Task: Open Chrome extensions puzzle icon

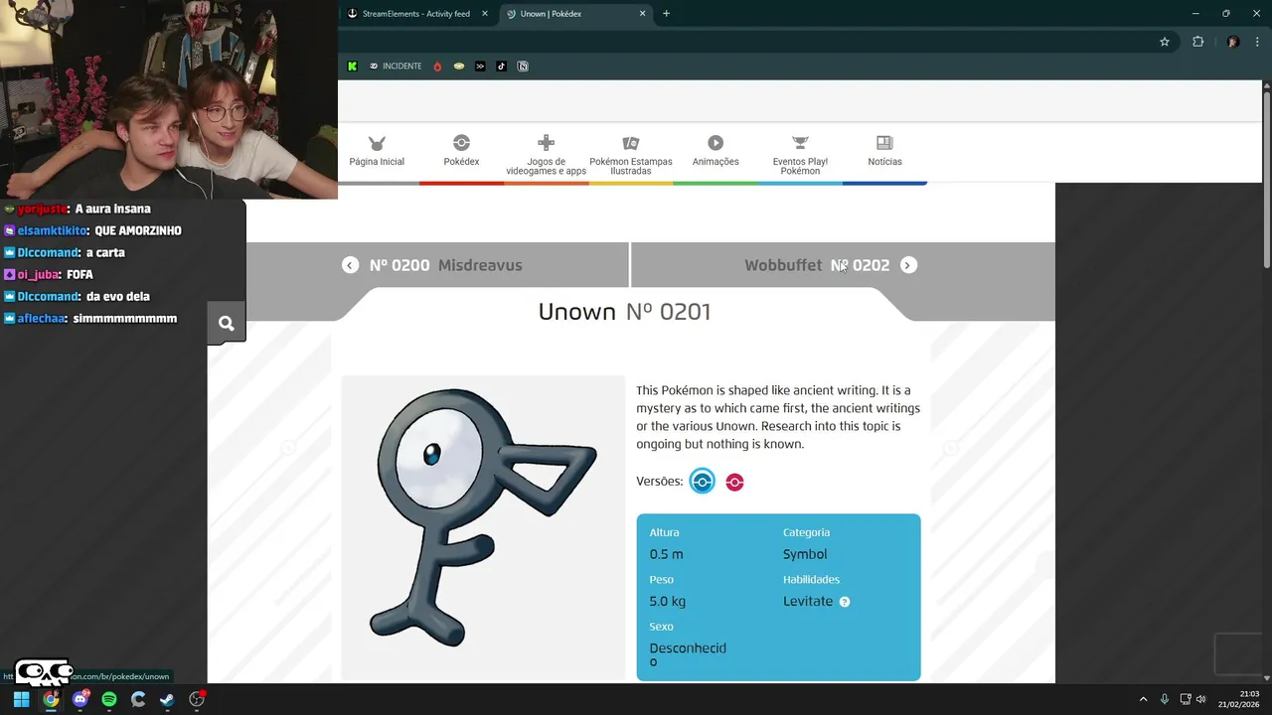Action: point(1197,42)
